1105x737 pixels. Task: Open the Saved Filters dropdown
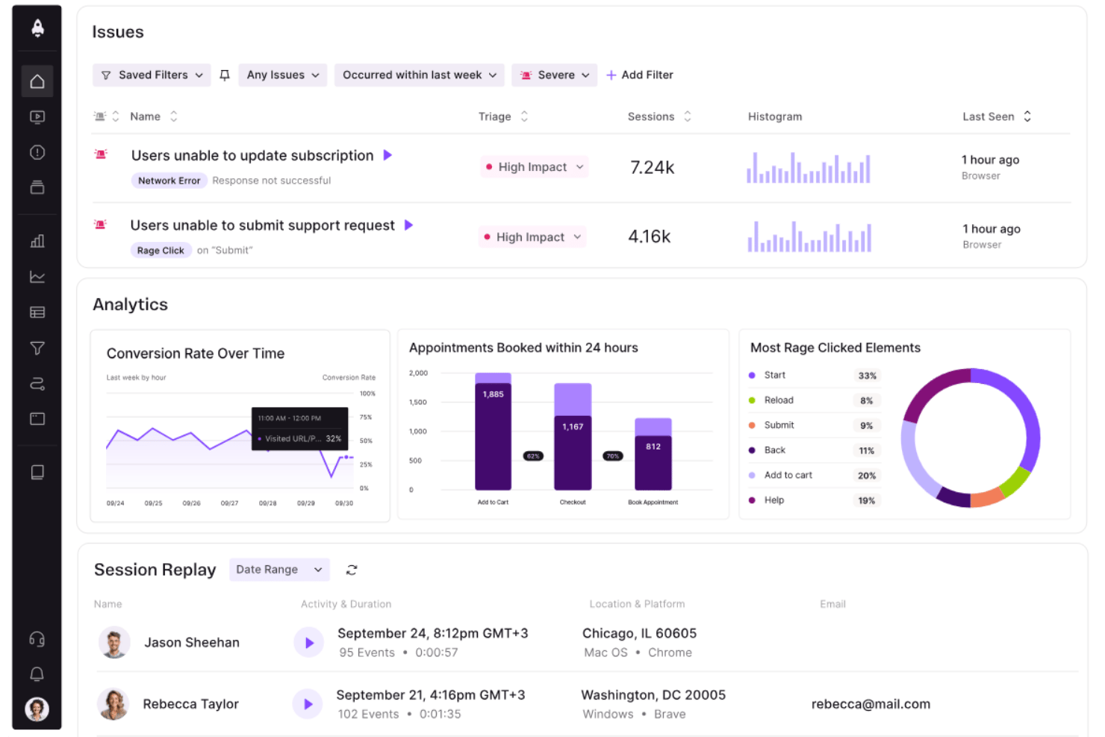tap(152, 75)
